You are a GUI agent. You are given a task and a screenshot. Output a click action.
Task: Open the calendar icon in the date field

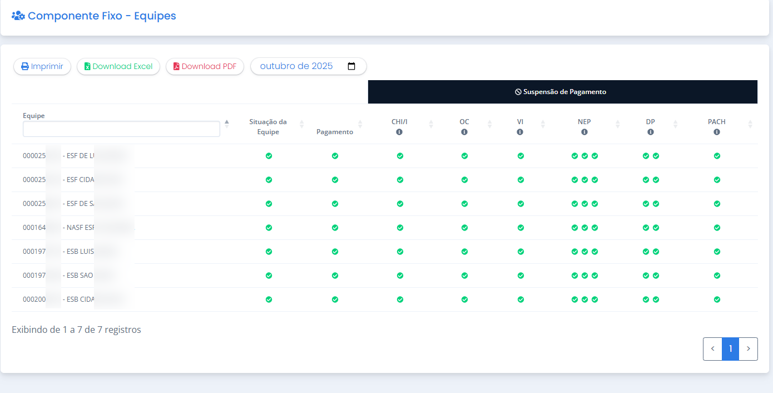(x=352, y=65)
